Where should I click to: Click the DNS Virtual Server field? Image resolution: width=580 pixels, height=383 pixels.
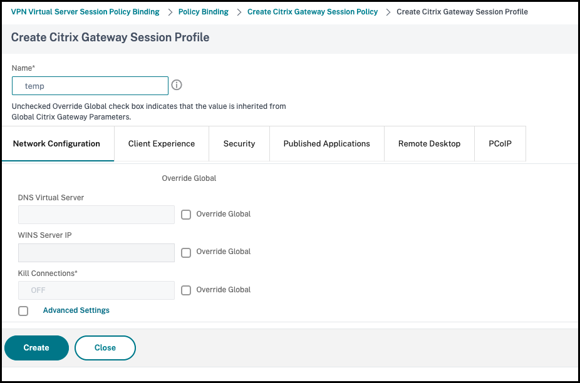click(x=96, y=215)
